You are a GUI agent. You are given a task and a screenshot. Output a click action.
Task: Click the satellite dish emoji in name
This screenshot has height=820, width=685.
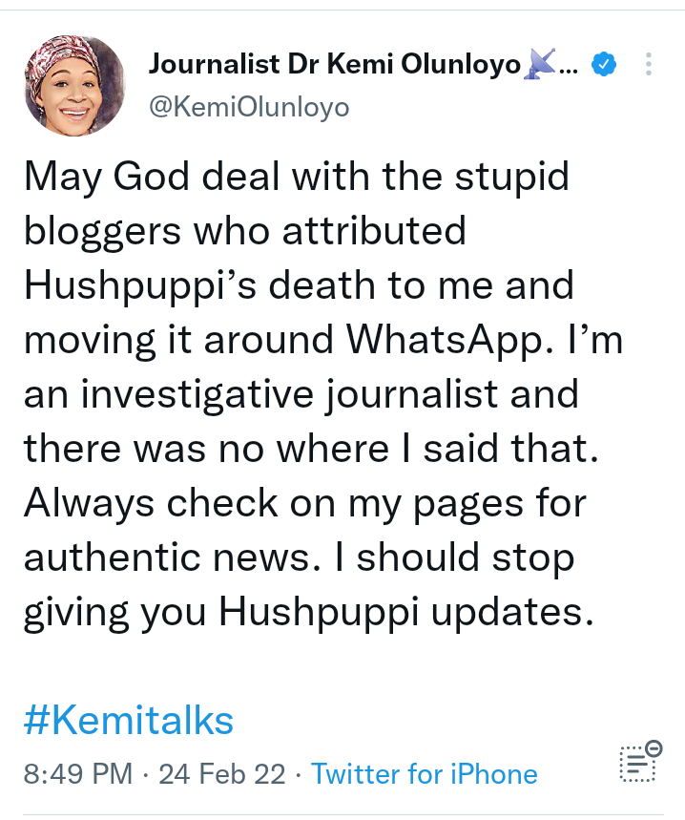click(x=542, y=65)
